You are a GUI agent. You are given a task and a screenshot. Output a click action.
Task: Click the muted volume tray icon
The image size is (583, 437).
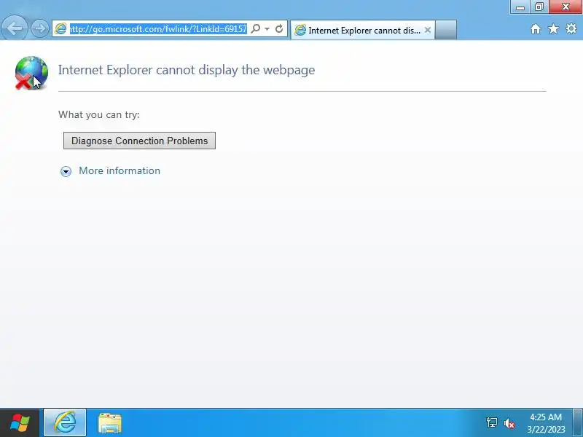coord(509,423)
